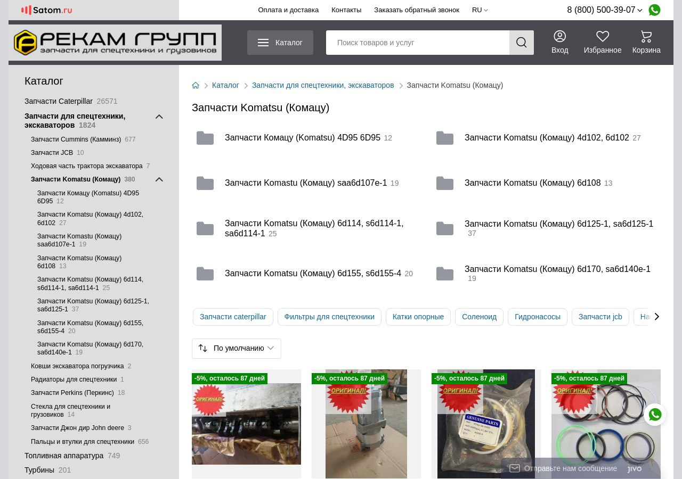Click the РЕКАМ ГРУПП company logo

coord(115,43)
